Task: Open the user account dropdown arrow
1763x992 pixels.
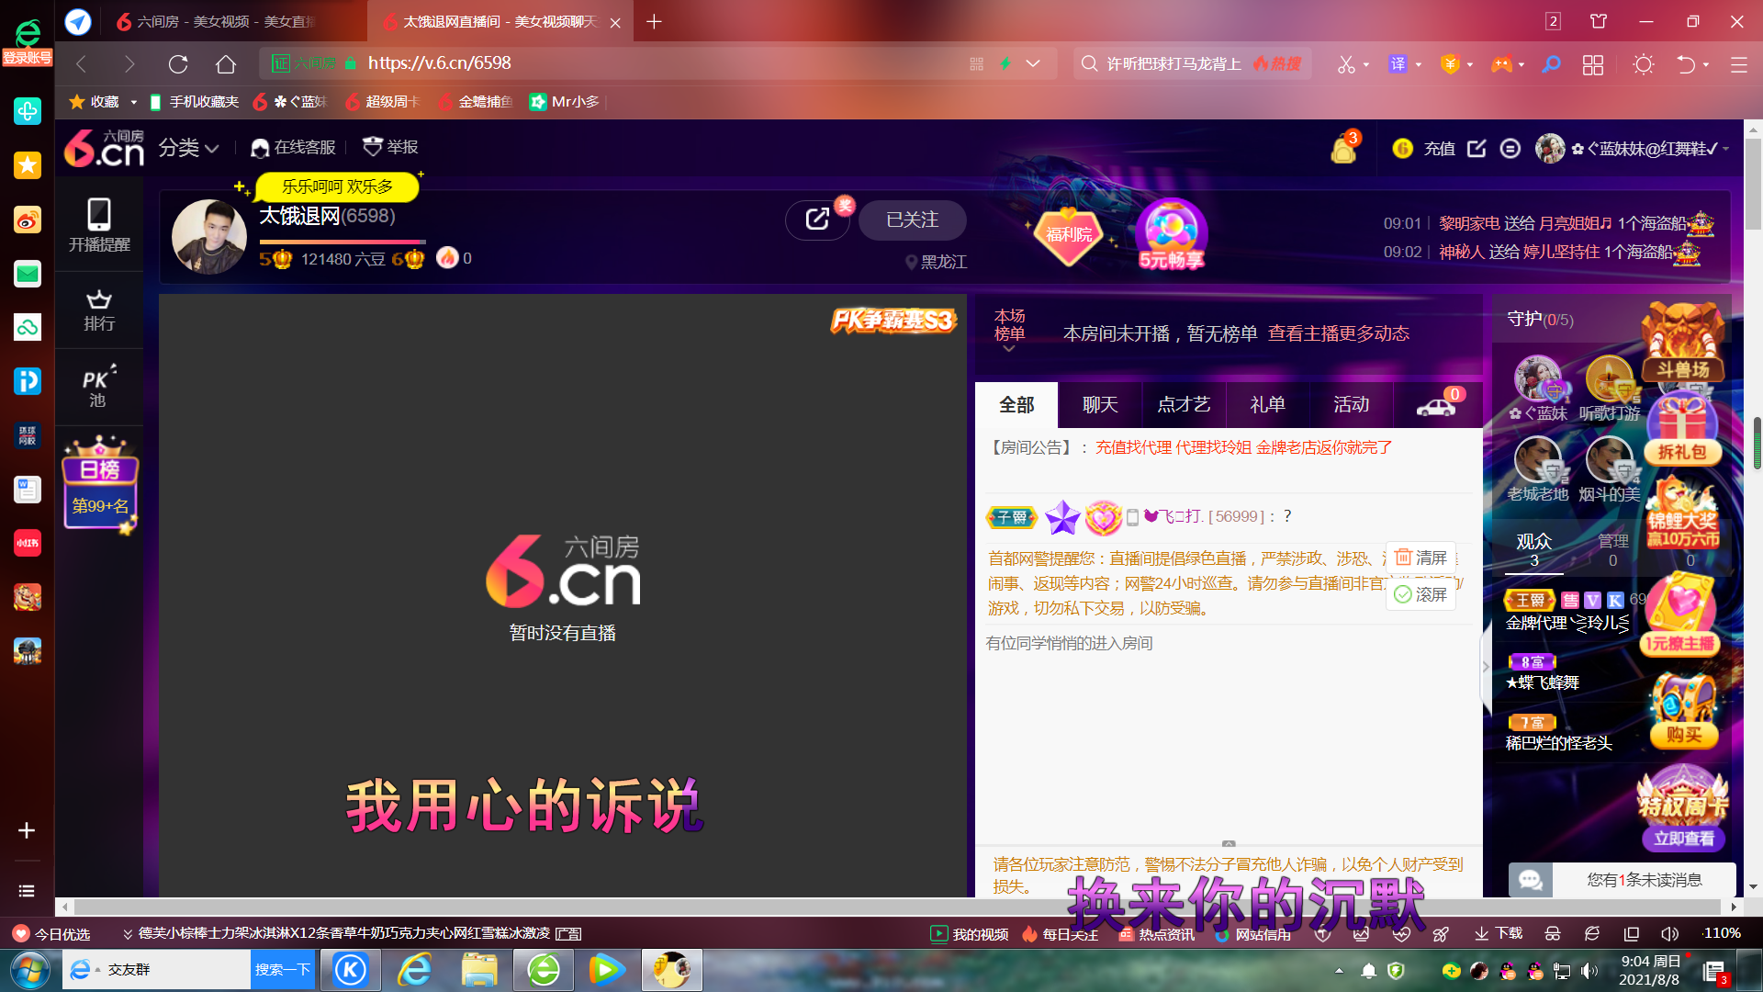Action: [x=1726, y=149]
